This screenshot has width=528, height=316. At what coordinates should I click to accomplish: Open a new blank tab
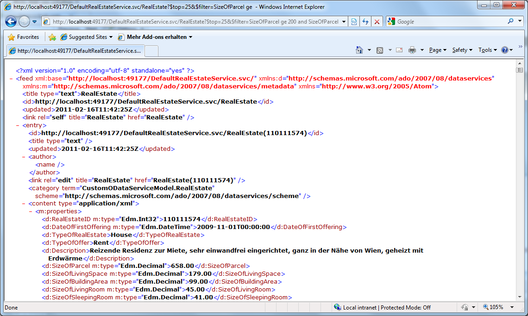151,51
